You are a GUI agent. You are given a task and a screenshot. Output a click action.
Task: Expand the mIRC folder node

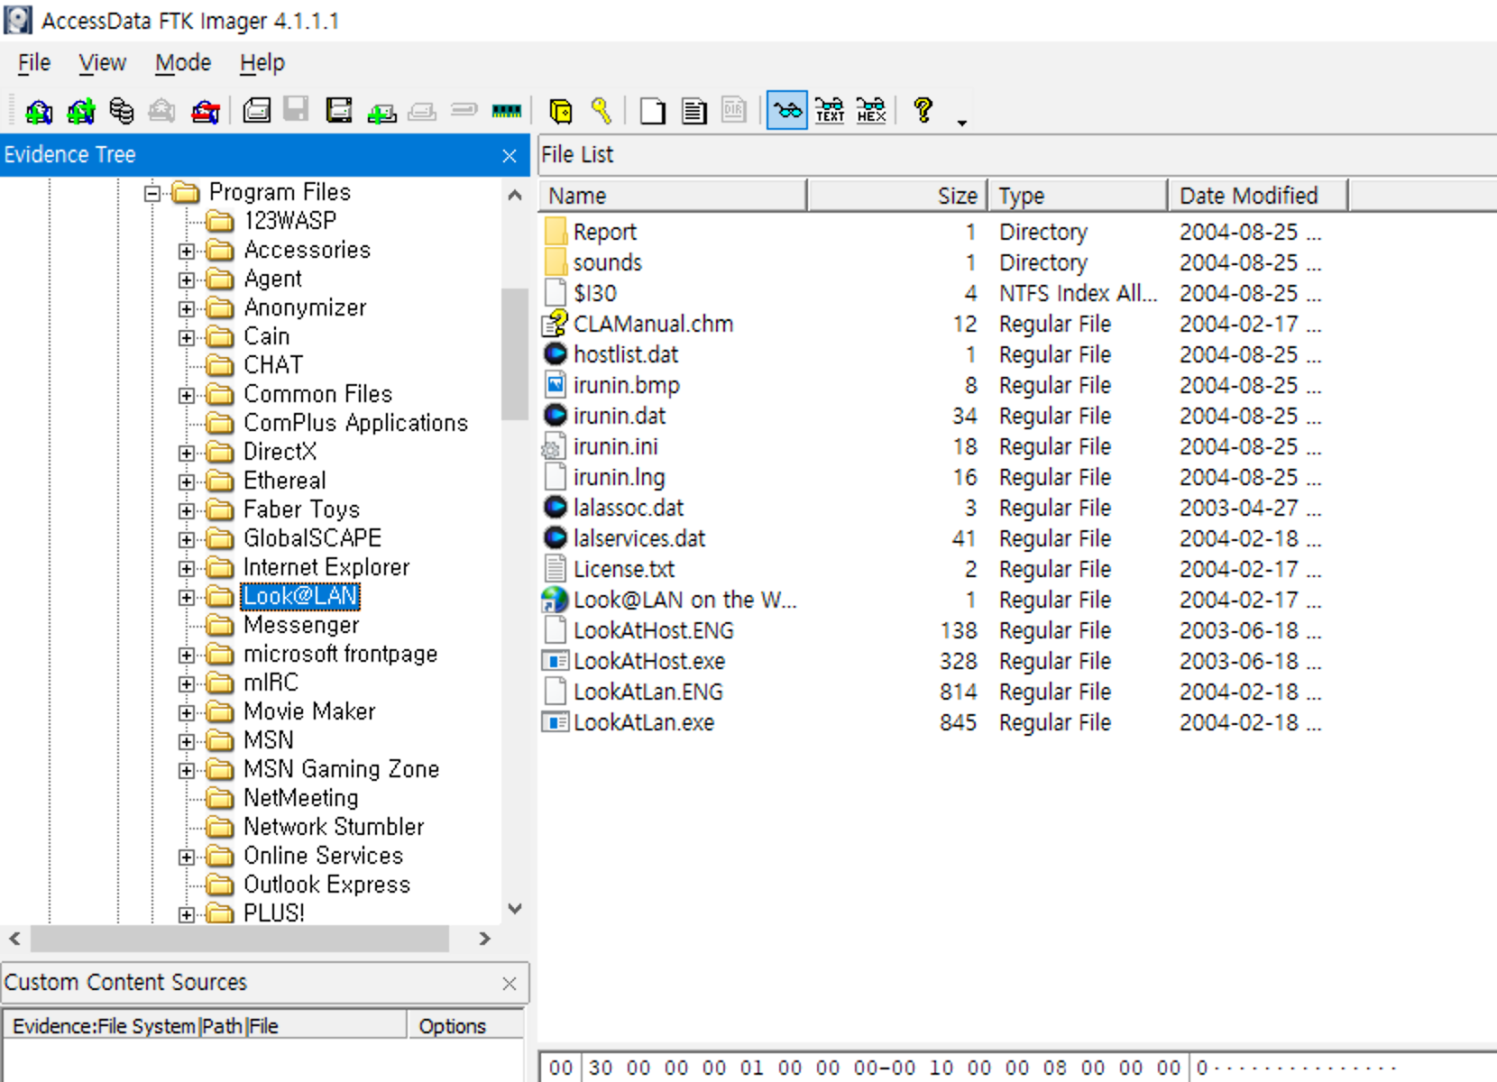187,683
